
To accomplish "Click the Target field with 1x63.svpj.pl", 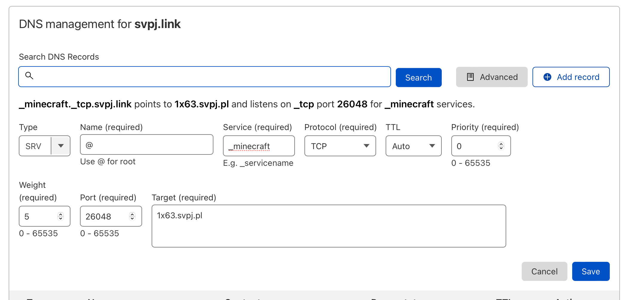I will click(x=329, y=226).
